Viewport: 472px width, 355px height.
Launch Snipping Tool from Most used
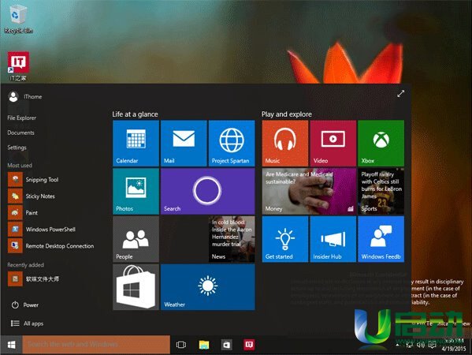pyautogui.click(x=33, y=180)
